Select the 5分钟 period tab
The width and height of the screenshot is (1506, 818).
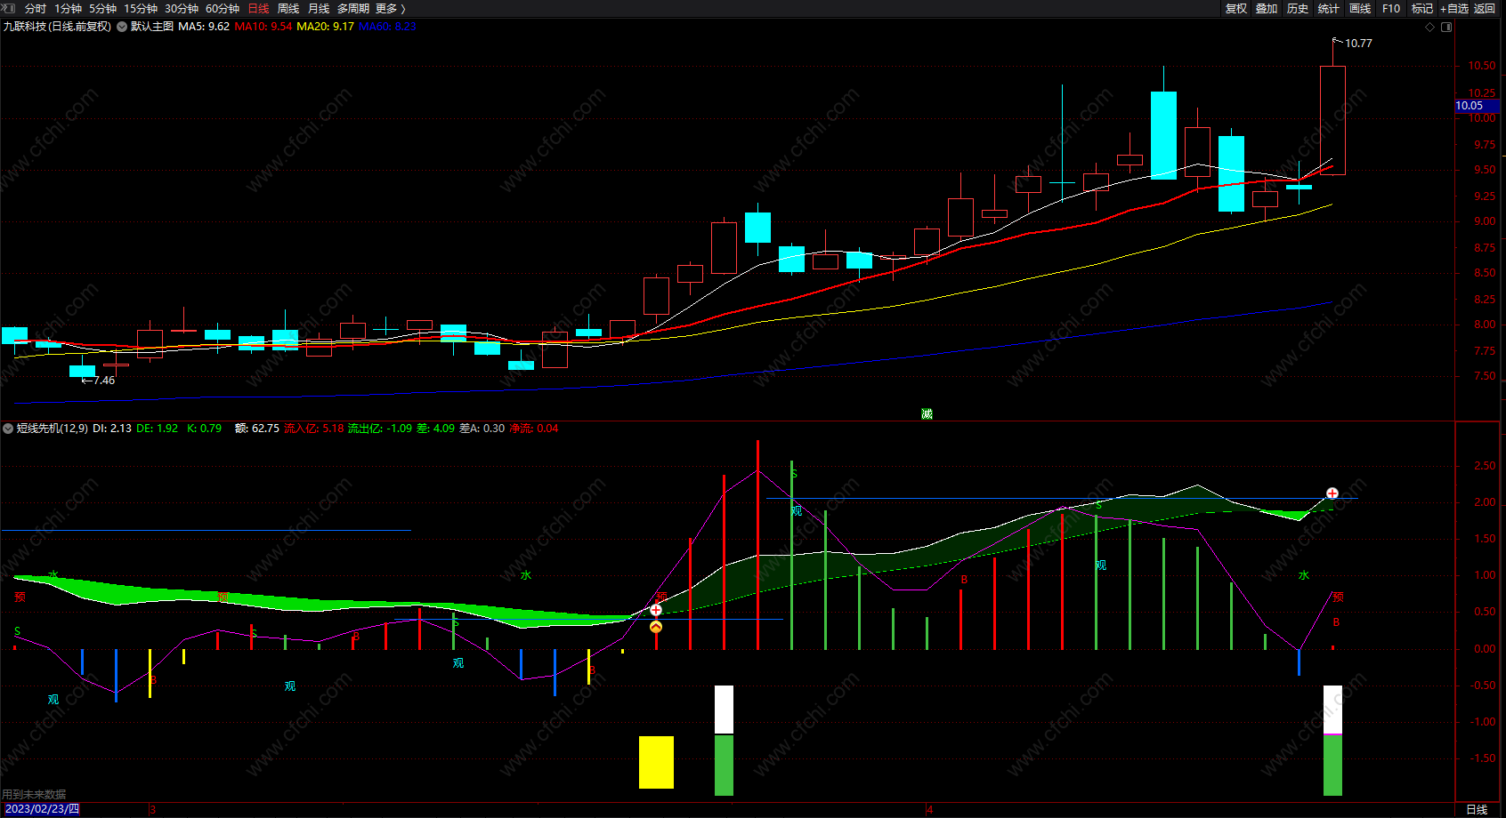(x=103, y=8)
